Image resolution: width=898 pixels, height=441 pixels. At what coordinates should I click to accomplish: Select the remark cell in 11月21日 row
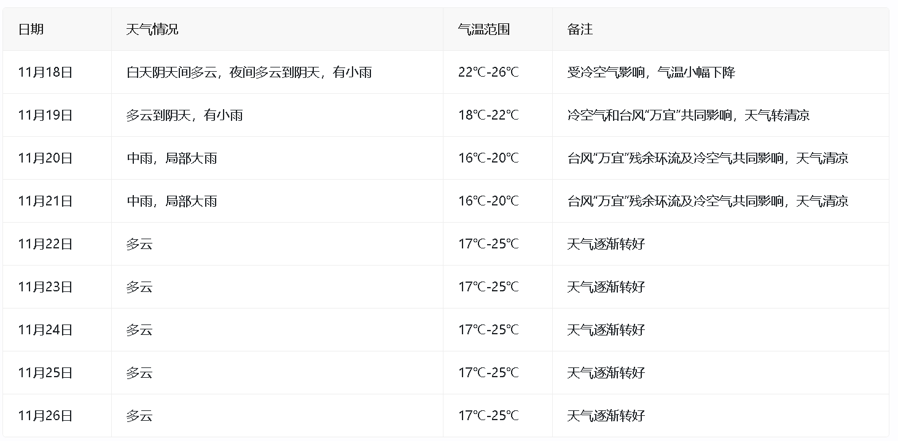pos(708,201)
